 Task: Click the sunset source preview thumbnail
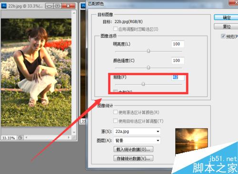(x=191, y=141)
